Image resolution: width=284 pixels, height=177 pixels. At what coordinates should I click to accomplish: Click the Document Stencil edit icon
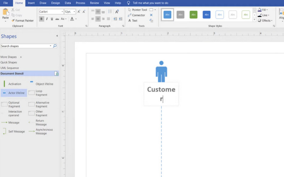[x=56, y=74]
